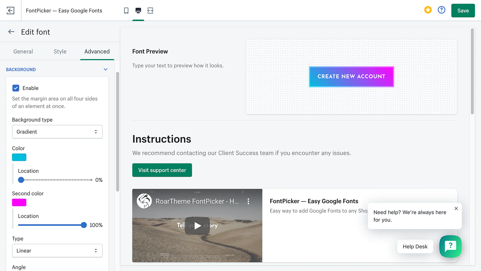The width and height of the screenshot is (481, 271).
Task: Pick the cyan first Color swatch
Action: point(19,157)
